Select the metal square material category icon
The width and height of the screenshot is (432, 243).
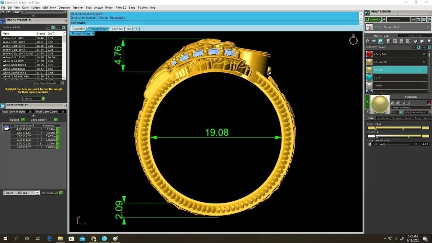click(x=388, y=41)
